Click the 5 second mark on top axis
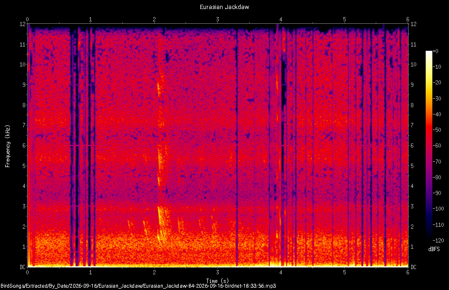The image size is (449, 290). pyautogui.click(x=344, y=19)
